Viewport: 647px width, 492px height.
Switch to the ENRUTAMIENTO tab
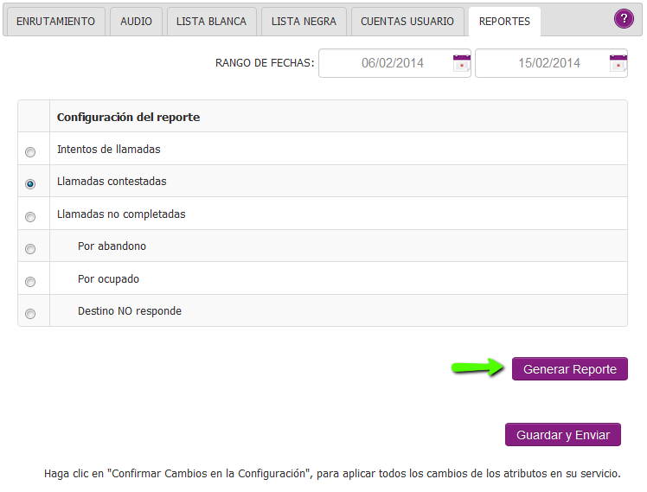(55, 22)
